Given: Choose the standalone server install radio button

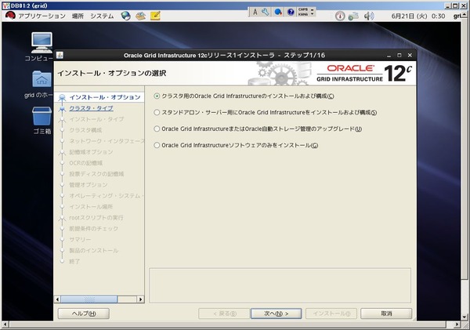Looking at the screenshot, I should coord(157,113).
